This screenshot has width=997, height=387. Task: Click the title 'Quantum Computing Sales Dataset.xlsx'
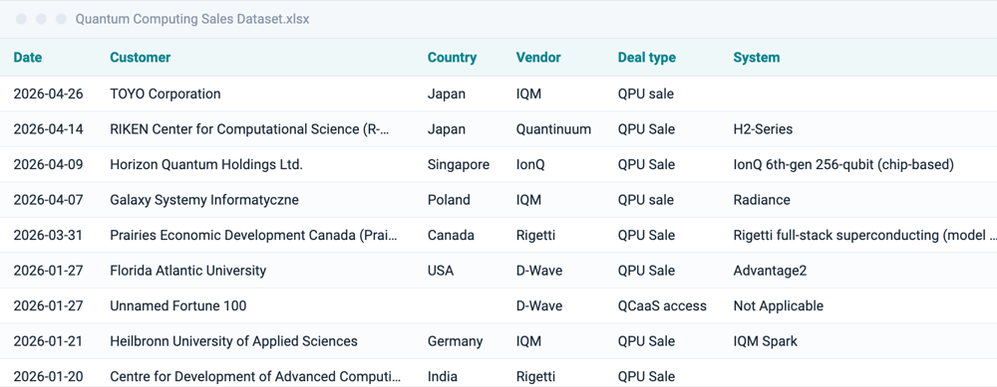coord(192,19)
